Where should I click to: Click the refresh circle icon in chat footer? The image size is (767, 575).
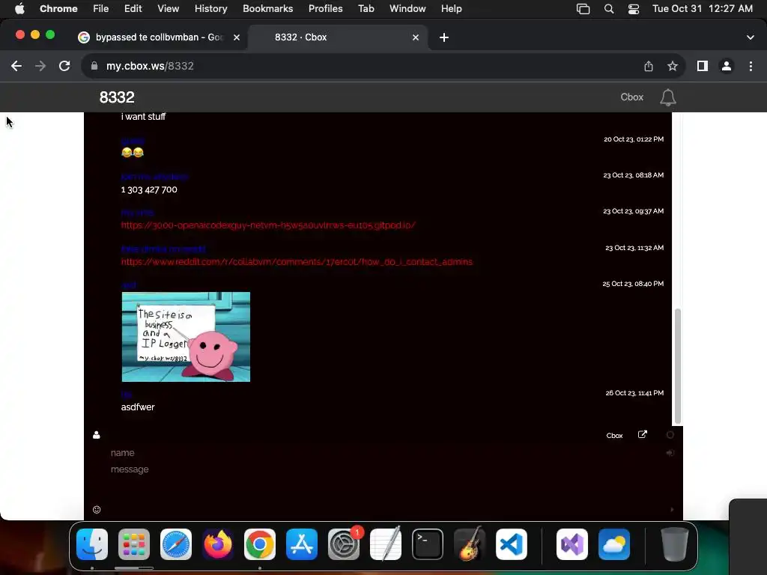click(x=670, y=435)
